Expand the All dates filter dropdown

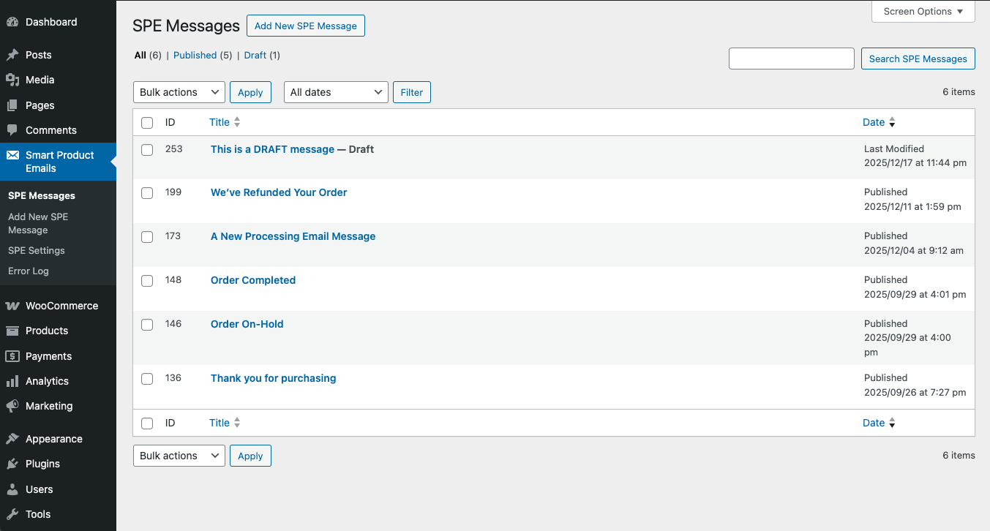pos(336,92)
